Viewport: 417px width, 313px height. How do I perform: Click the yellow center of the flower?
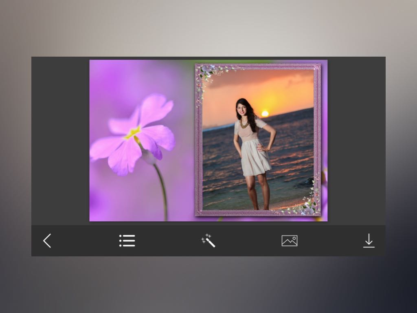pyautogui.click(x=132, y=132)
